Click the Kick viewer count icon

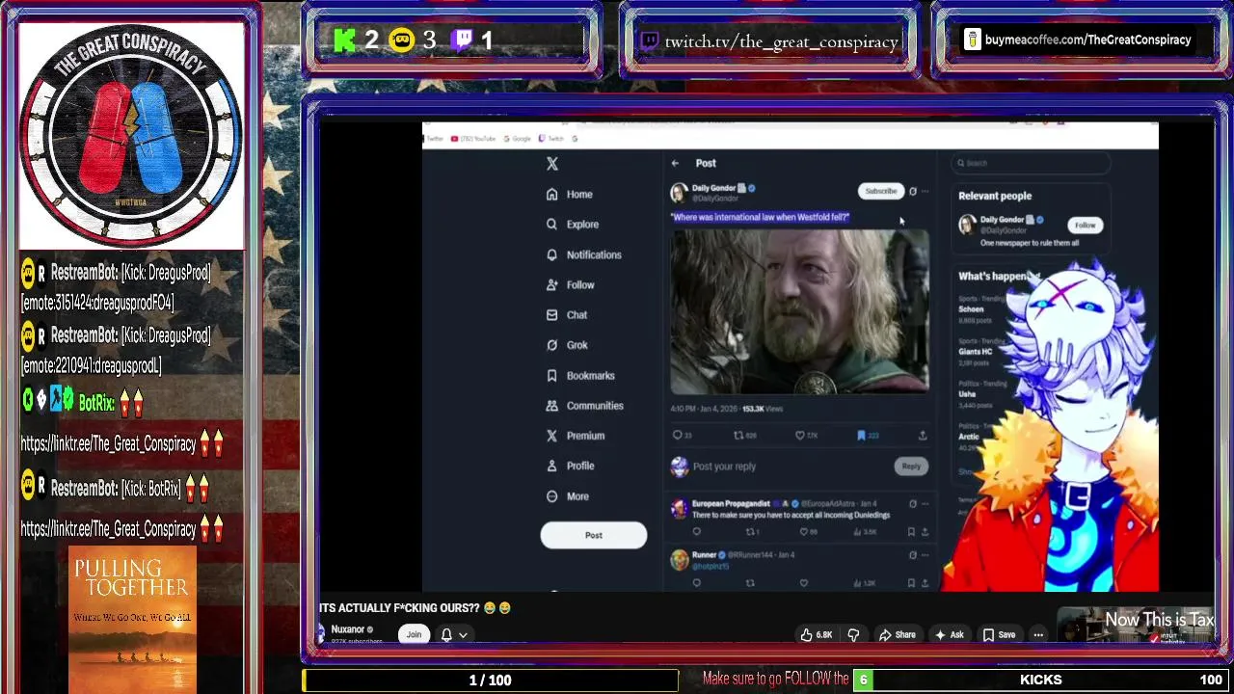[344, 40]
